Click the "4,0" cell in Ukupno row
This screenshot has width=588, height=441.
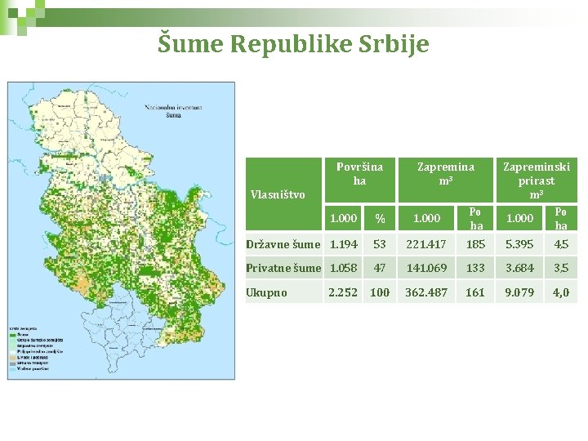pyautogui.click(x=561, y=292)
